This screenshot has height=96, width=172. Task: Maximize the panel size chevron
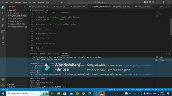tap(167, 54)
